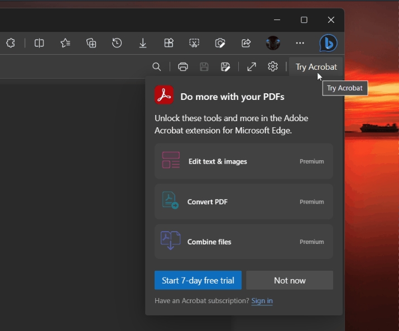Viewport: 399px width, 331px height.
Task: Print the PDF with printer icon
Action: click(183, 67)
